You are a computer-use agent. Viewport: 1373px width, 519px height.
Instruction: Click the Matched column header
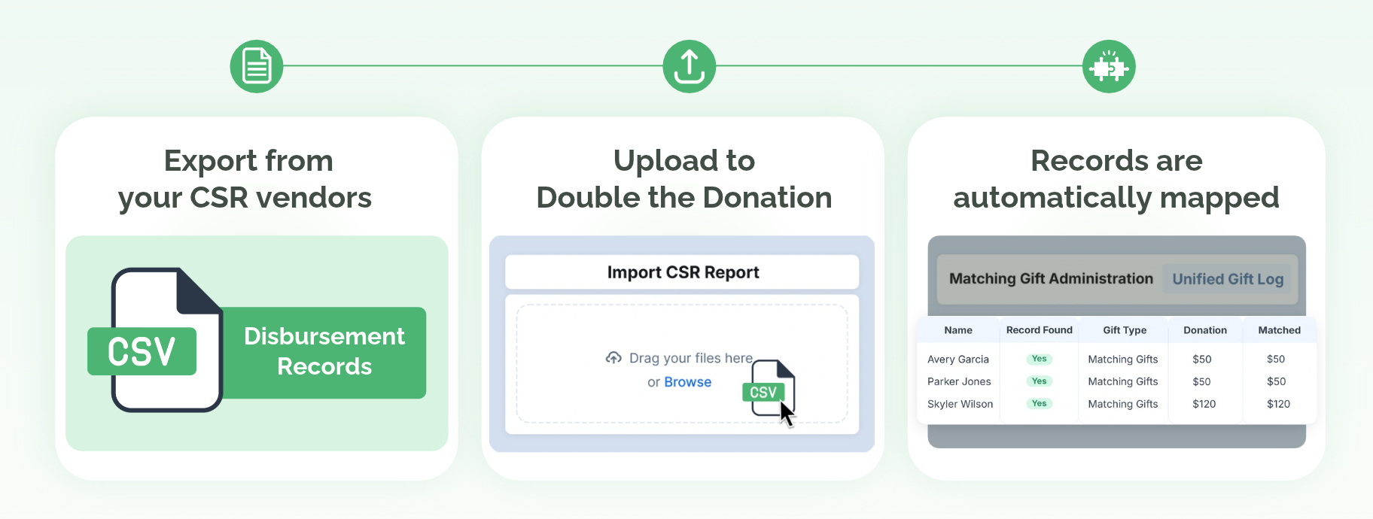tap(1279, 330)
